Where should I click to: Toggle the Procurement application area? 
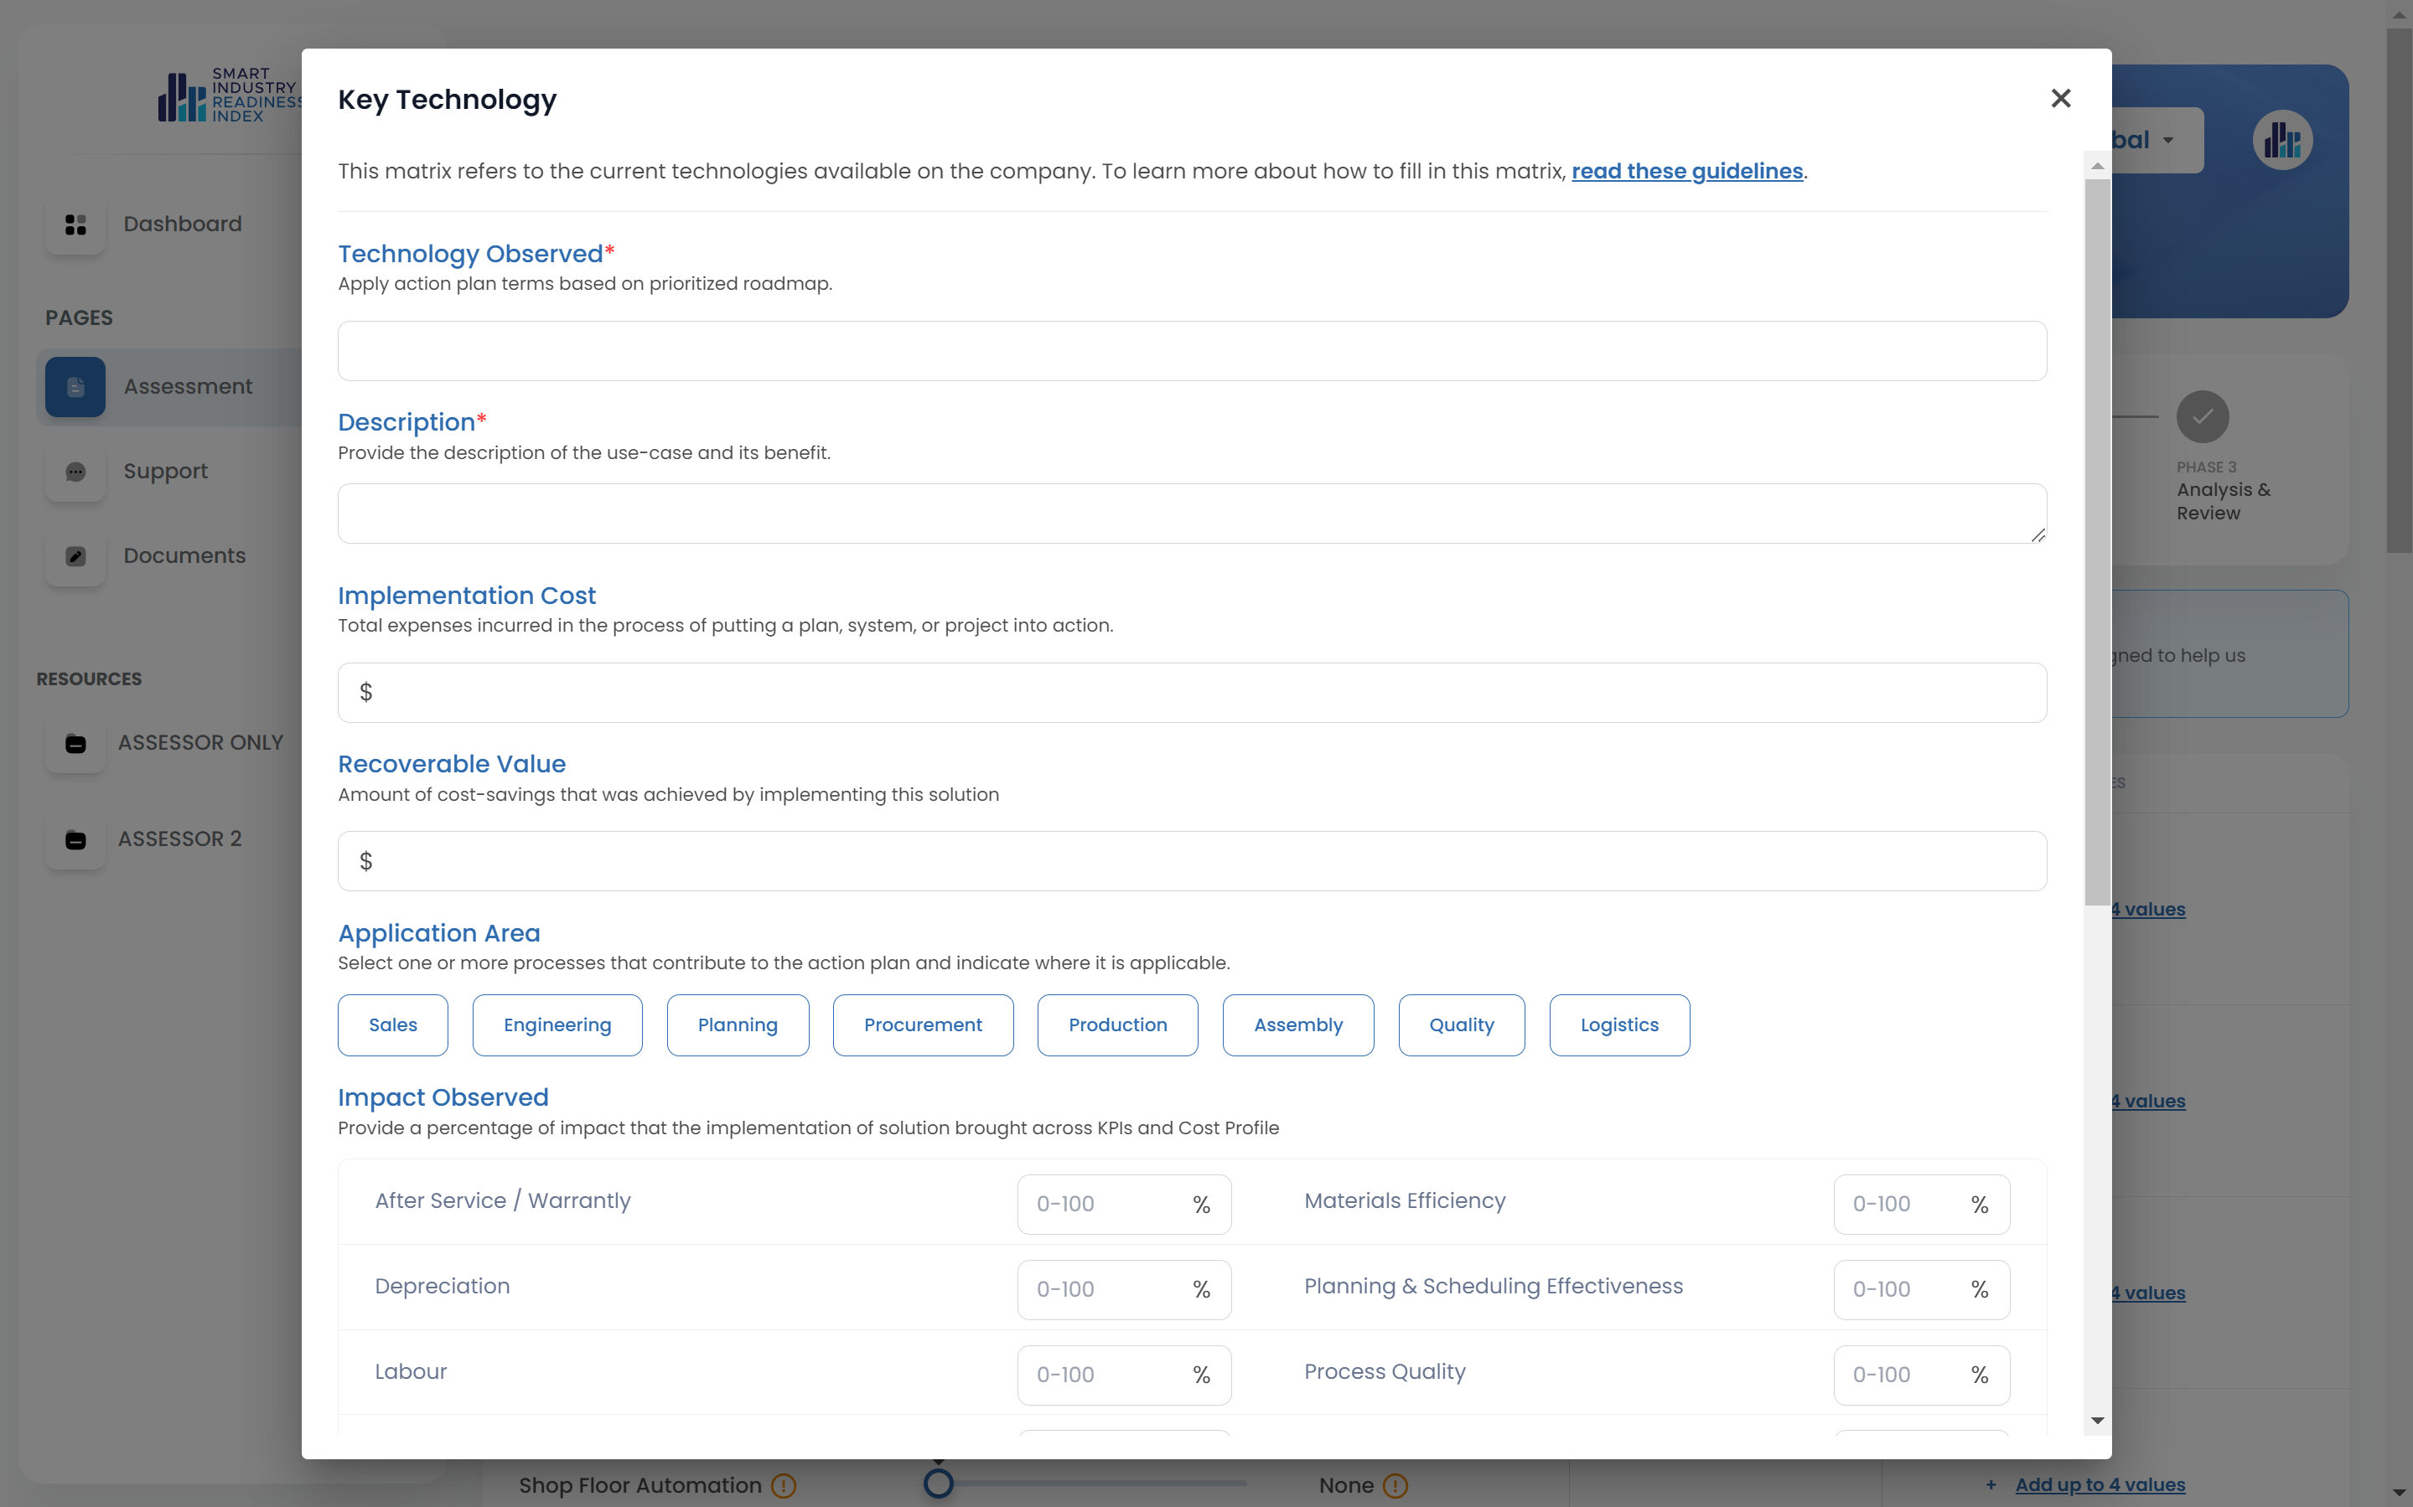922,1024
